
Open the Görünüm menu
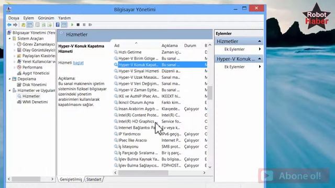coord(46,18)
